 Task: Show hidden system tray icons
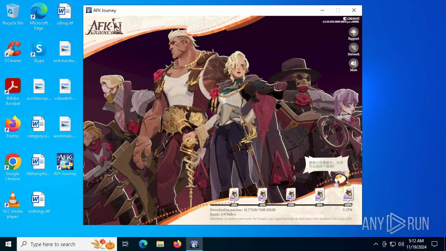click(376, 244)
